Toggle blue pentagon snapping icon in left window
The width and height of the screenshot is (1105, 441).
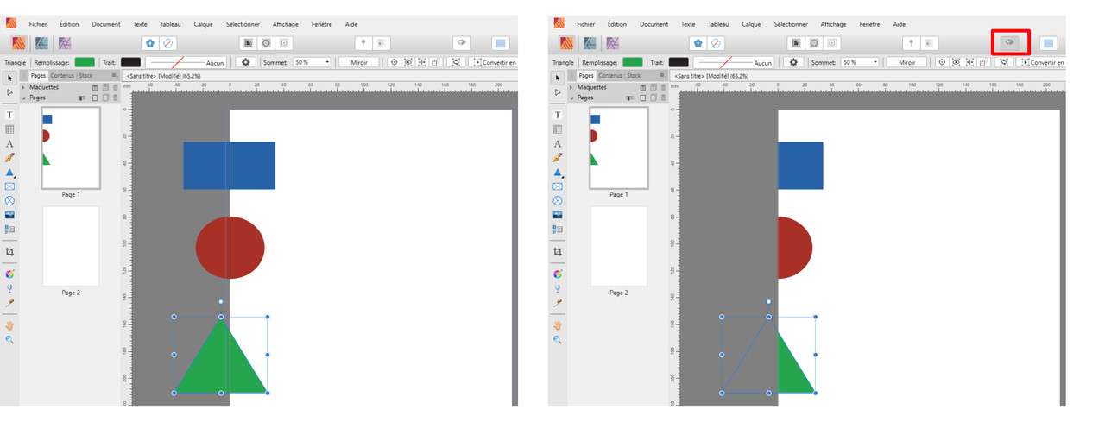pos(150,43)
